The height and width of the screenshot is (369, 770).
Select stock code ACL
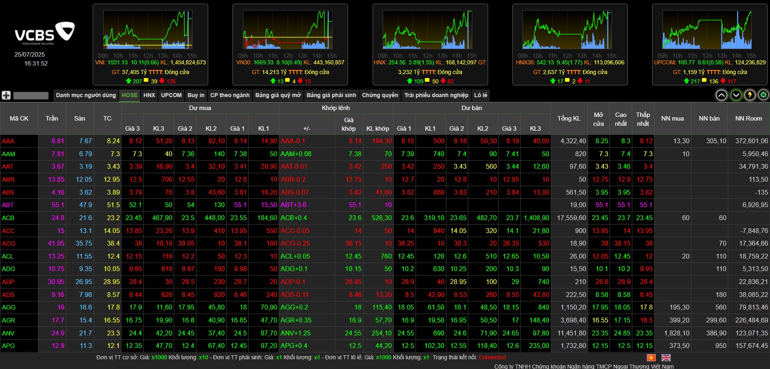pos(8,257)
